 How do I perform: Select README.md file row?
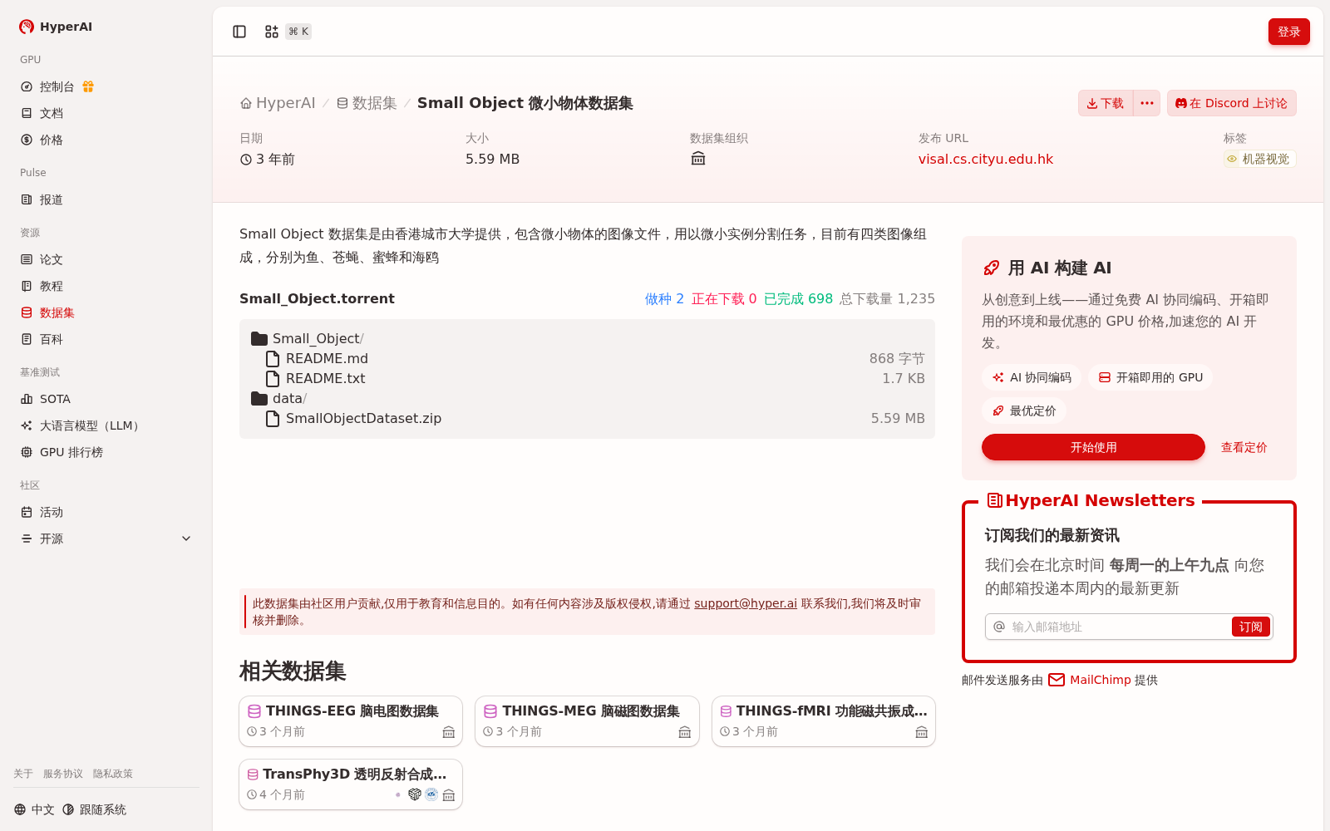pos(587,358)
